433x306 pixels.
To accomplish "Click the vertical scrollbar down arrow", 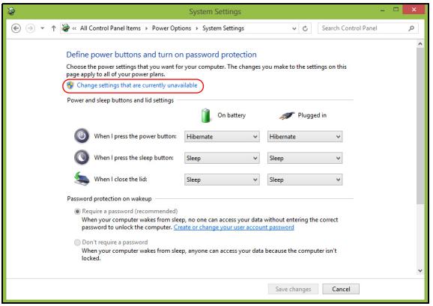I will [420, 271].
